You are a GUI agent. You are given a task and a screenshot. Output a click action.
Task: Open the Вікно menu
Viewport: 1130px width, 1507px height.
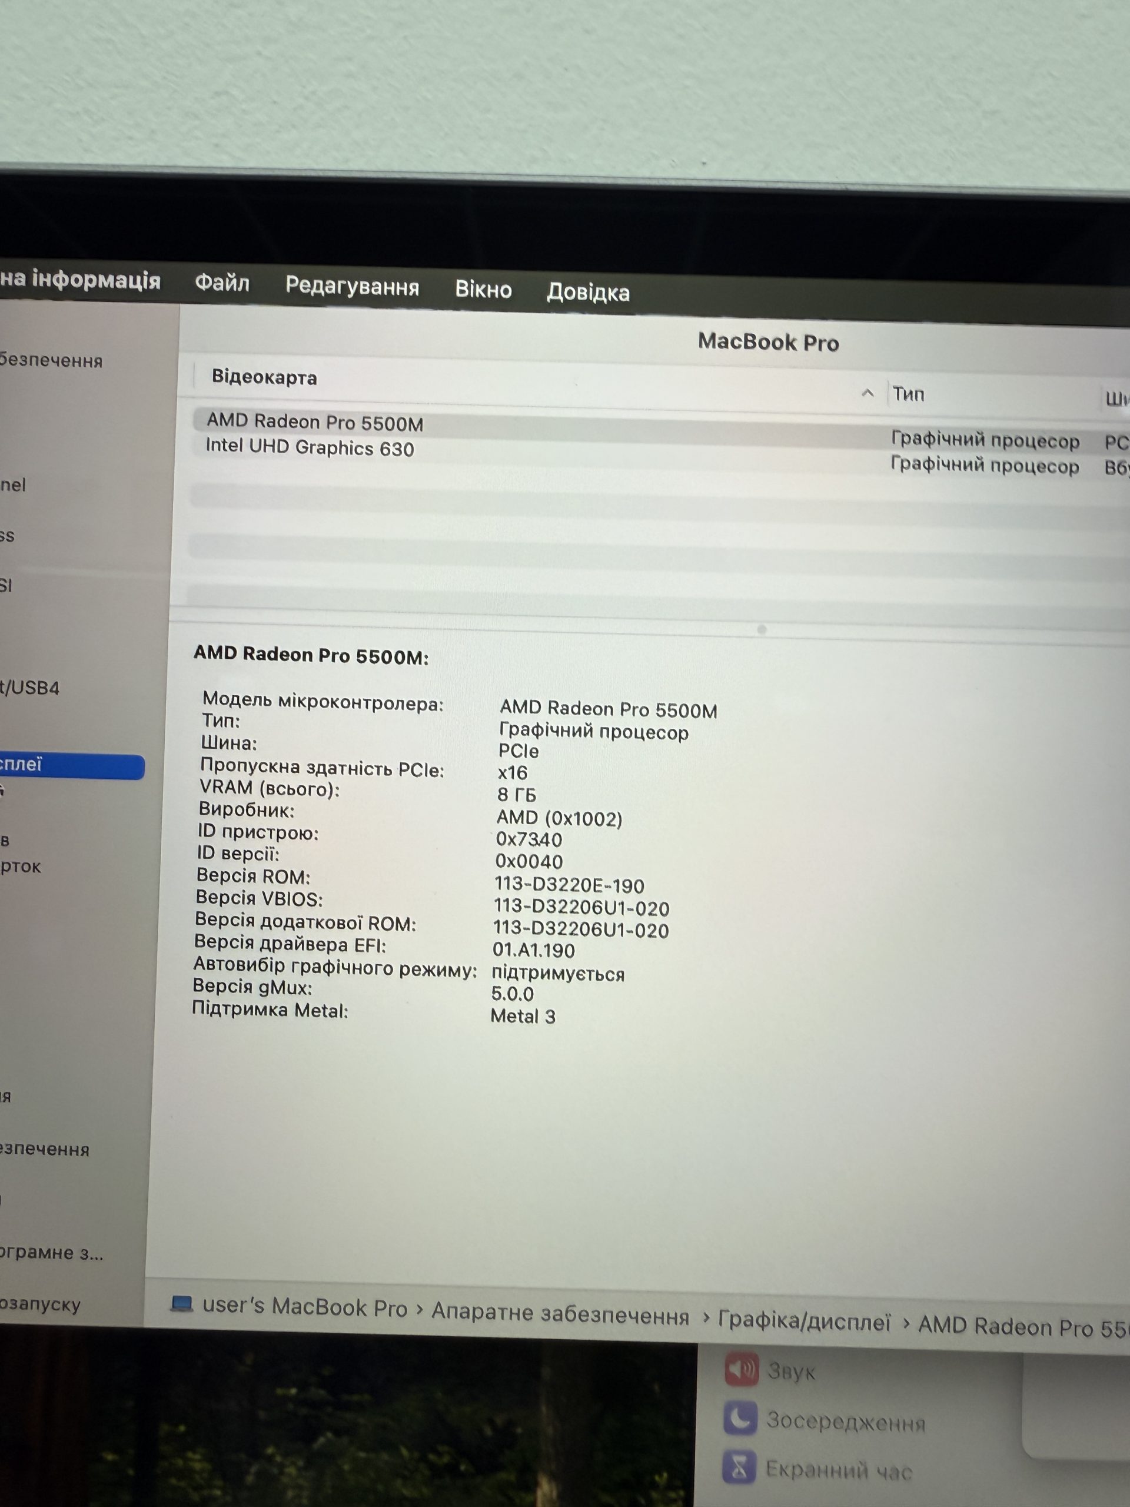[484, 290]
